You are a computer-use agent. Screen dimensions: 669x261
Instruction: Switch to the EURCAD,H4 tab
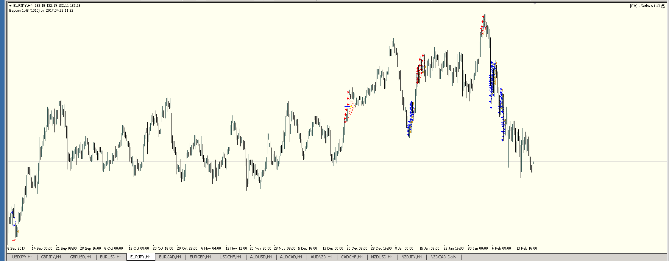click(170, 257)
